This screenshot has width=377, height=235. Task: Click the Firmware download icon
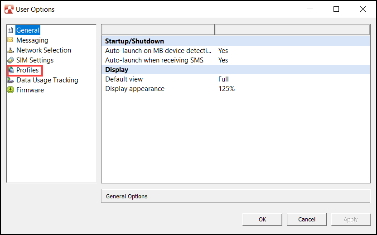[x=10, y=90]
